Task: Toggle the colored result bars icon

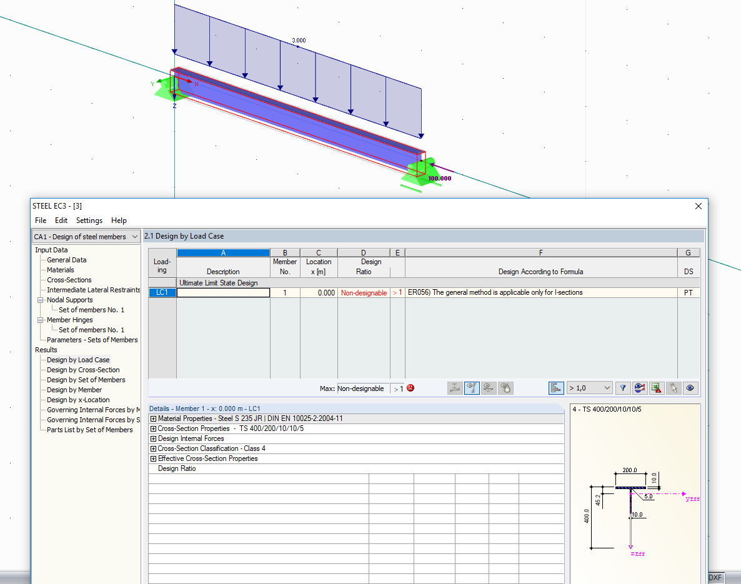Action: click(556, 389)
